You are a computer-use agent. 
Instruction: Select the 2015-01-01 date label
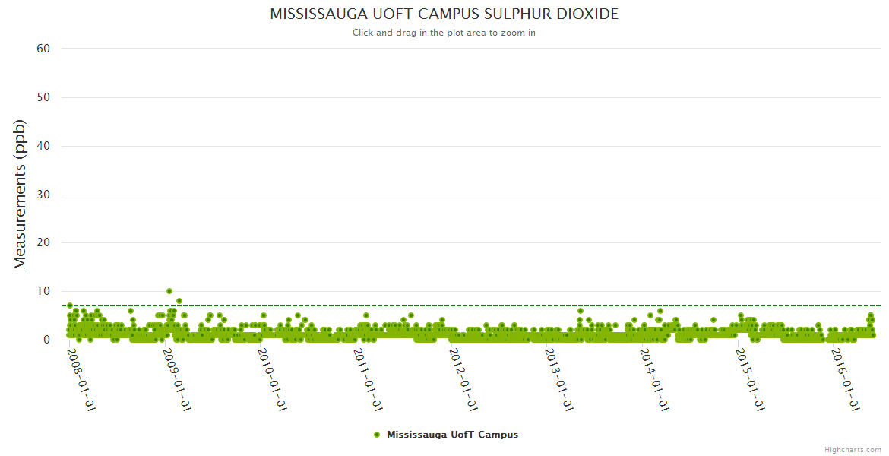749,380
